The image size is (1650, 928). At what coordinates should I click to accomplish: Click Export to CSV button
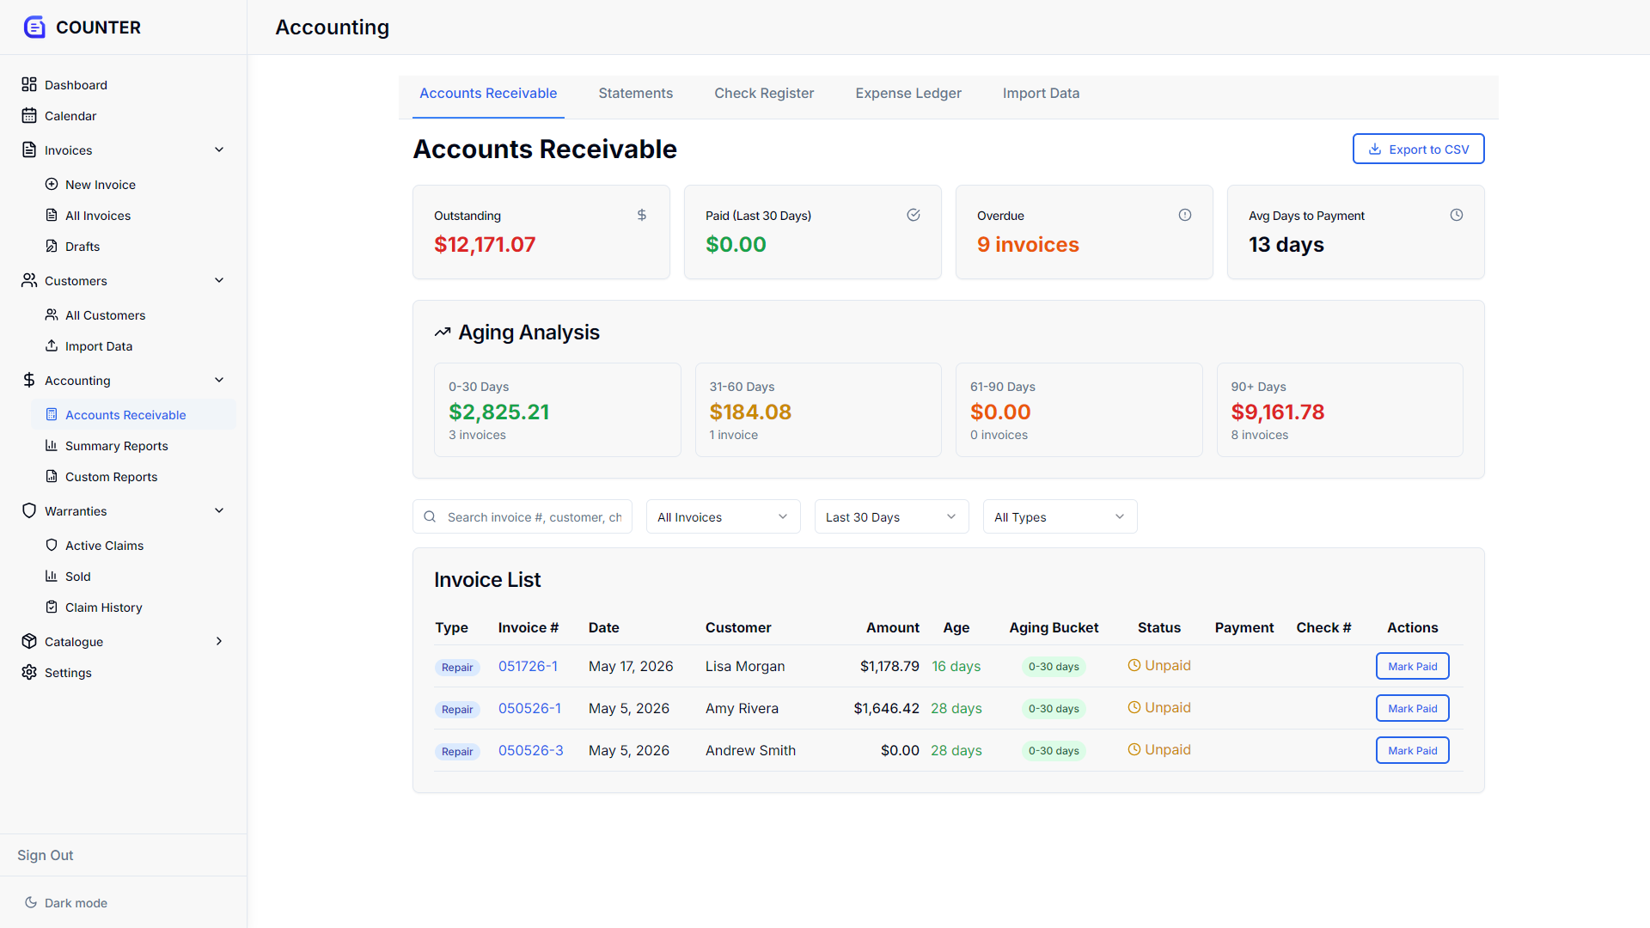click(1418, 149)
